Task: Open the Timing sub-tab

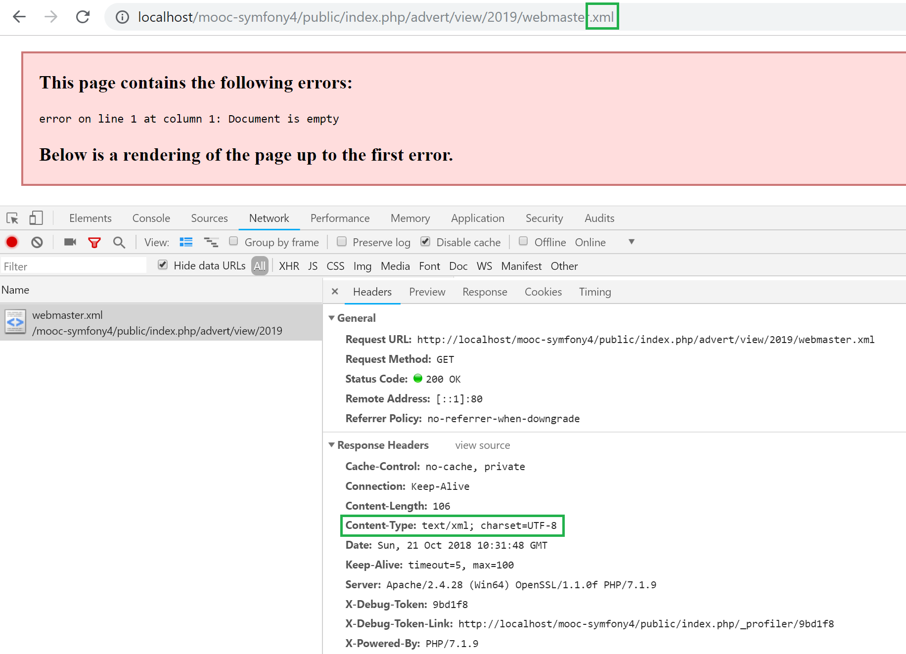Action: click(x=595, y=292)
